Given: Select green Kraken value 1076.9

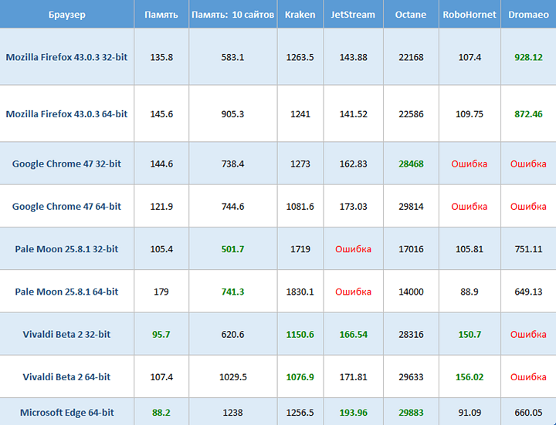Looking at the screenshot, I should click(300, 377).
